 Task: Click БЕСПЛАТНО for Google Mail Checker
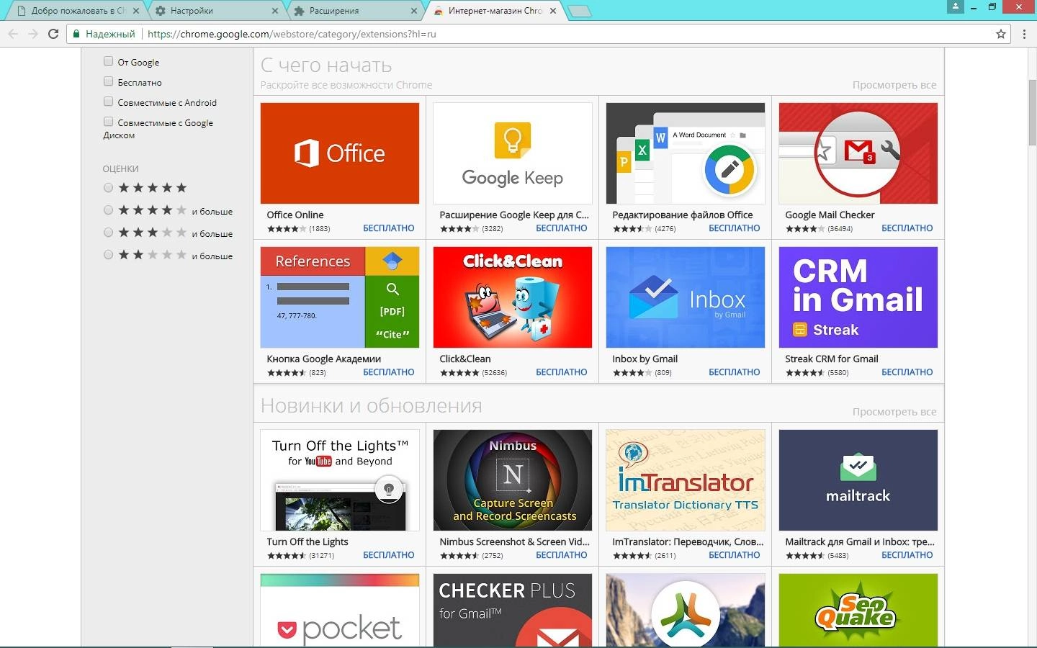907,228
